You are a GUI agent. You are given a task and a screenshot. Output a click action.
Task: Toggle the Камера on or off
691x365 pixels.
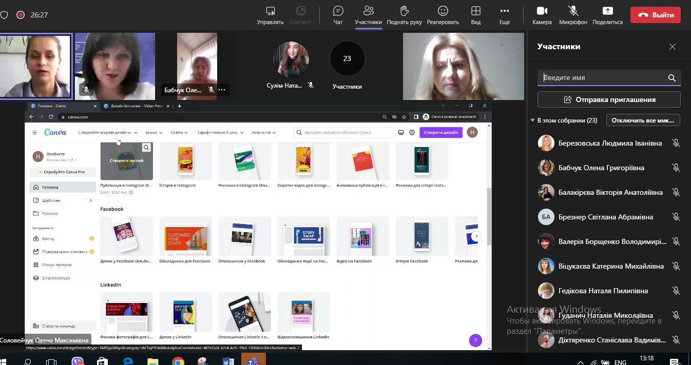542,15
